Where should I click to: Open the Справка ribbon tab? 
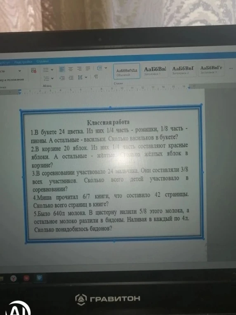point(42,61)
